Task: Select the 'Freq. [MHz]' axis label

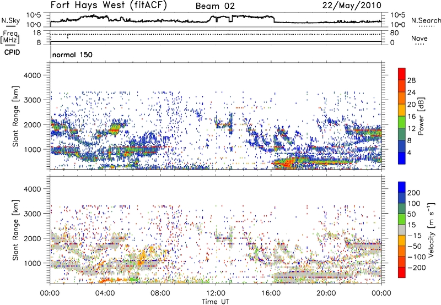Action: [10, 37]
